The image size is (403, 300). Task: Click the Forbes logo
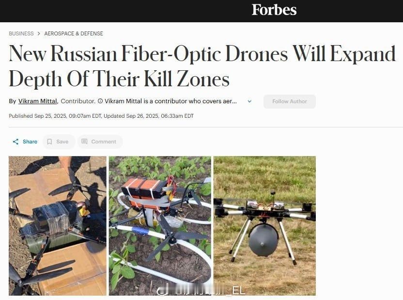tap(274, 10)
